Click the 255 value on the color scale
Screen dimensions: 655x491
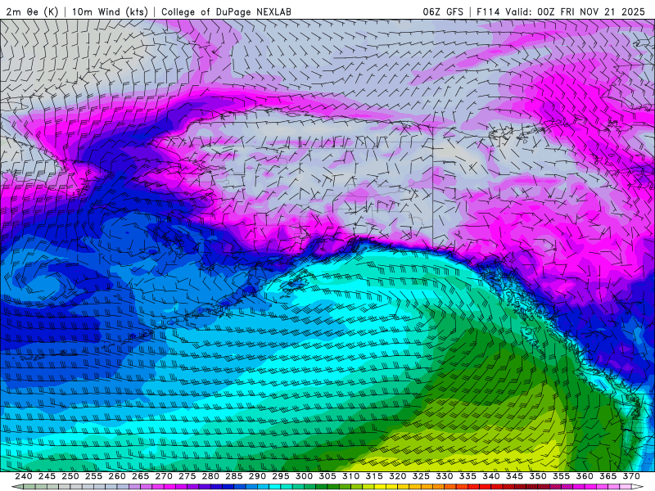pyautogui.click(x=93, y=476)
